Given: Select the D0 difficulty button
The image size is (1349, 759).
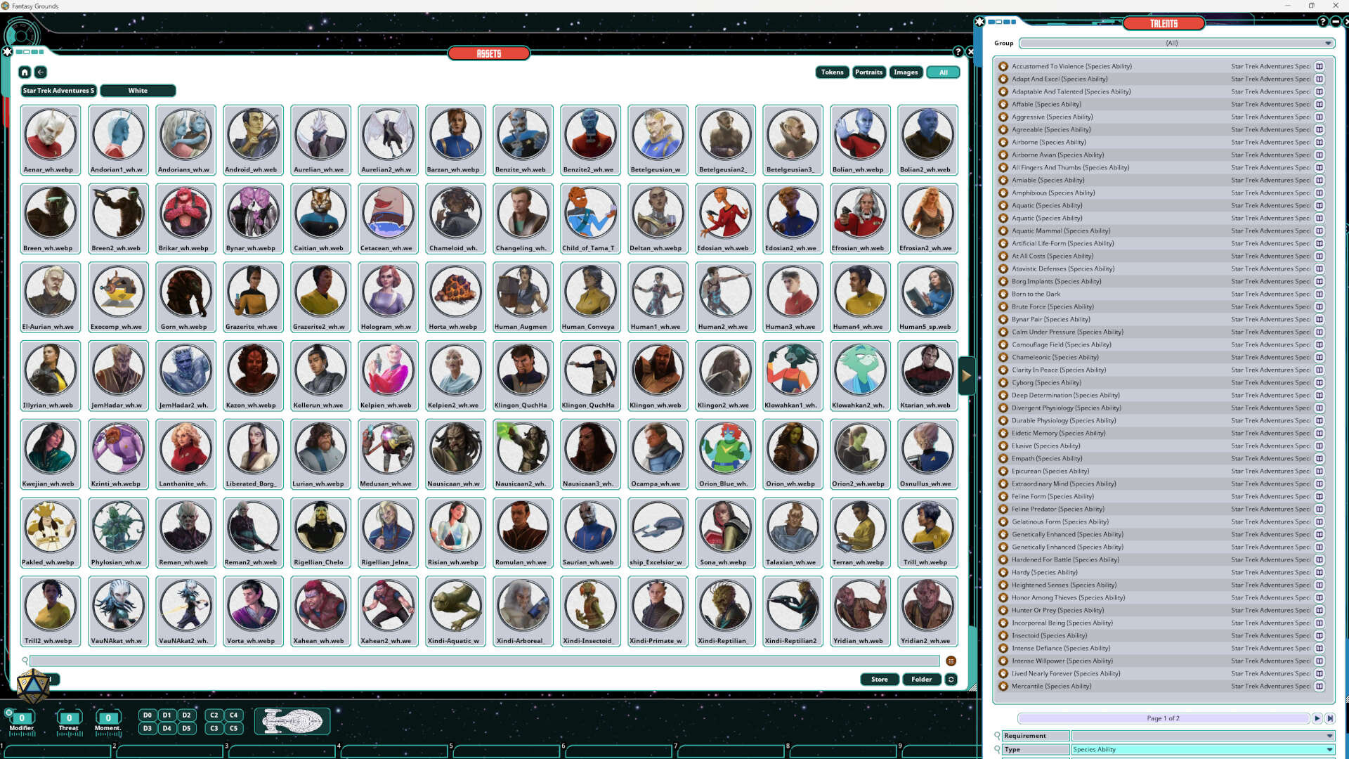Looking at the screenshot, I should click(x=148, y=715).
